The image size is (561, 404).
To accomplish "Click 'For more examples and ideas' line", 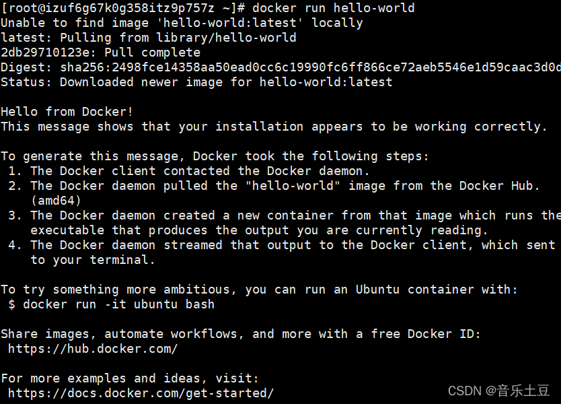I will [x=130, y=378].
